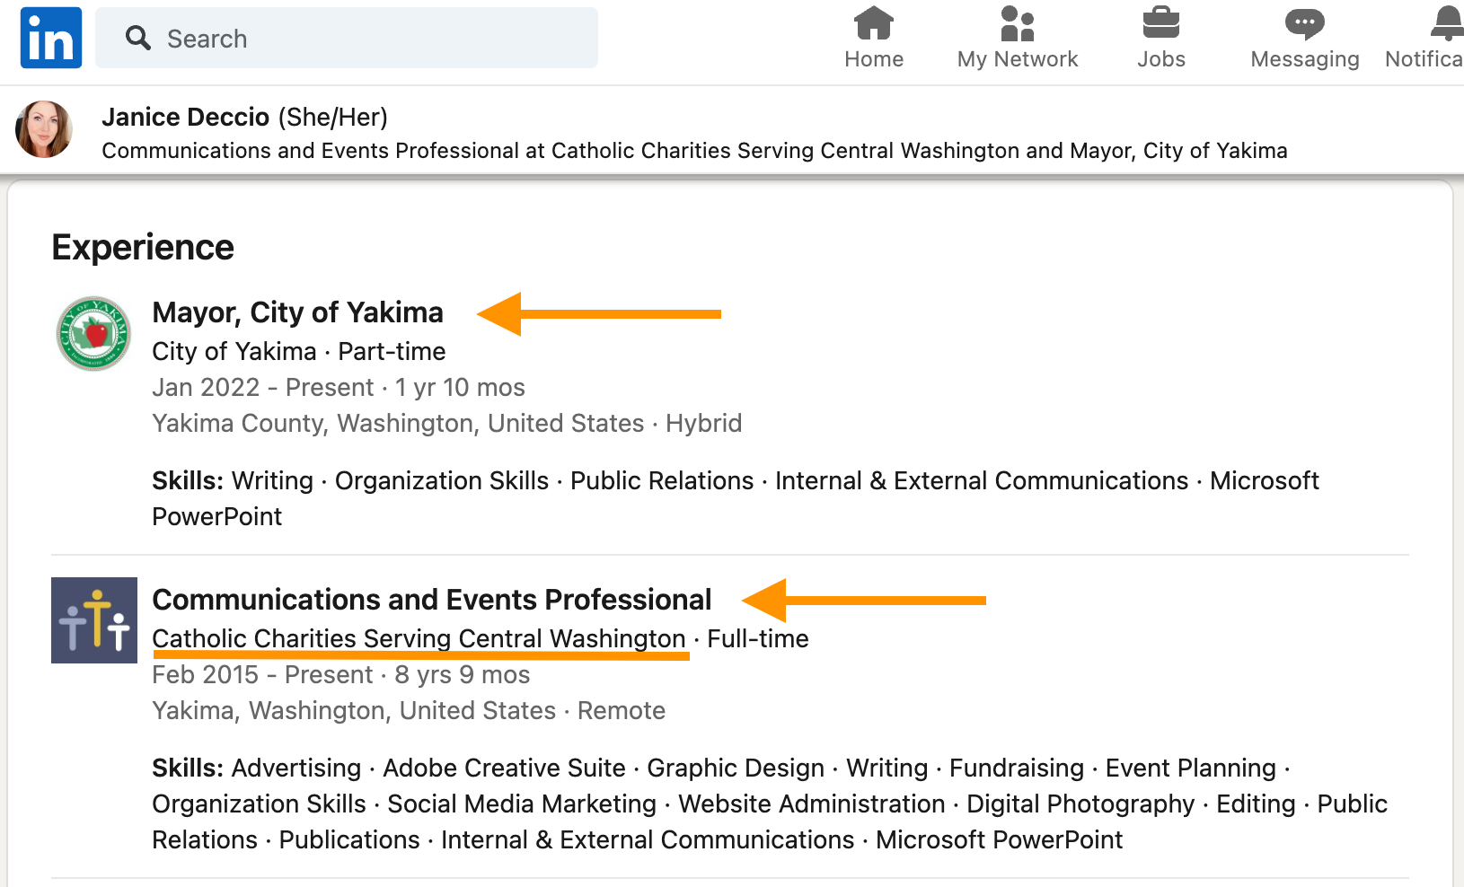Open the Messaging speech bubble icon
This screenshot has height=887, width=1464.
pyautogui.click(x=1304, y=23)
